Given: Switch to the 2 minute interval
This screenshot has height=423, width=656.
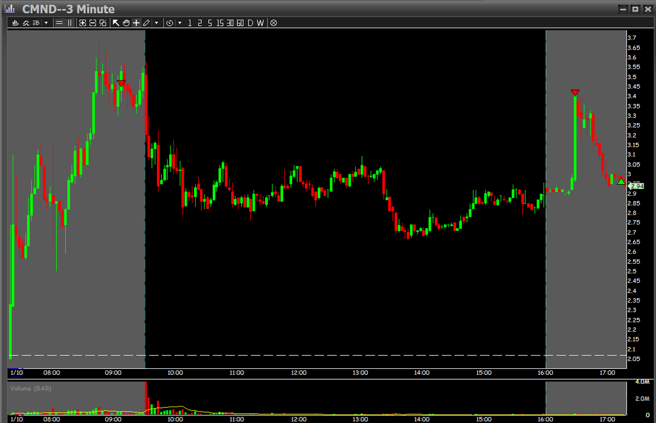Looking at the screenshot, I should [200, 23].
